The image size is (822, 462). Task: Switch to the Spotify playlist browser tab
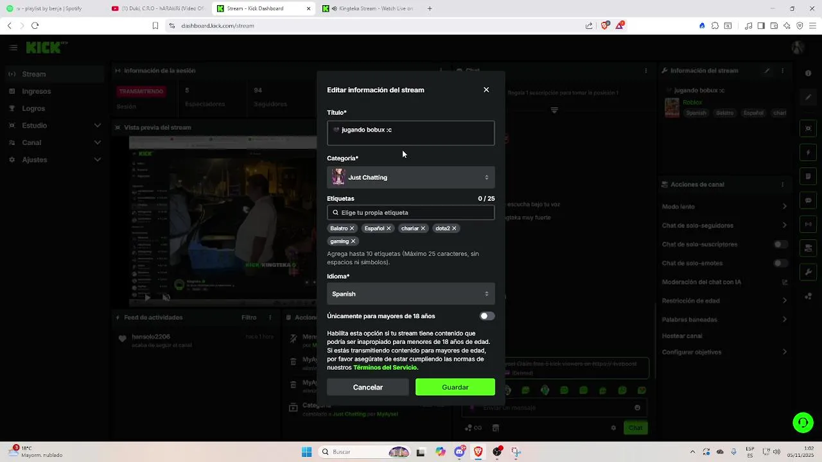(x=53, y=8)
